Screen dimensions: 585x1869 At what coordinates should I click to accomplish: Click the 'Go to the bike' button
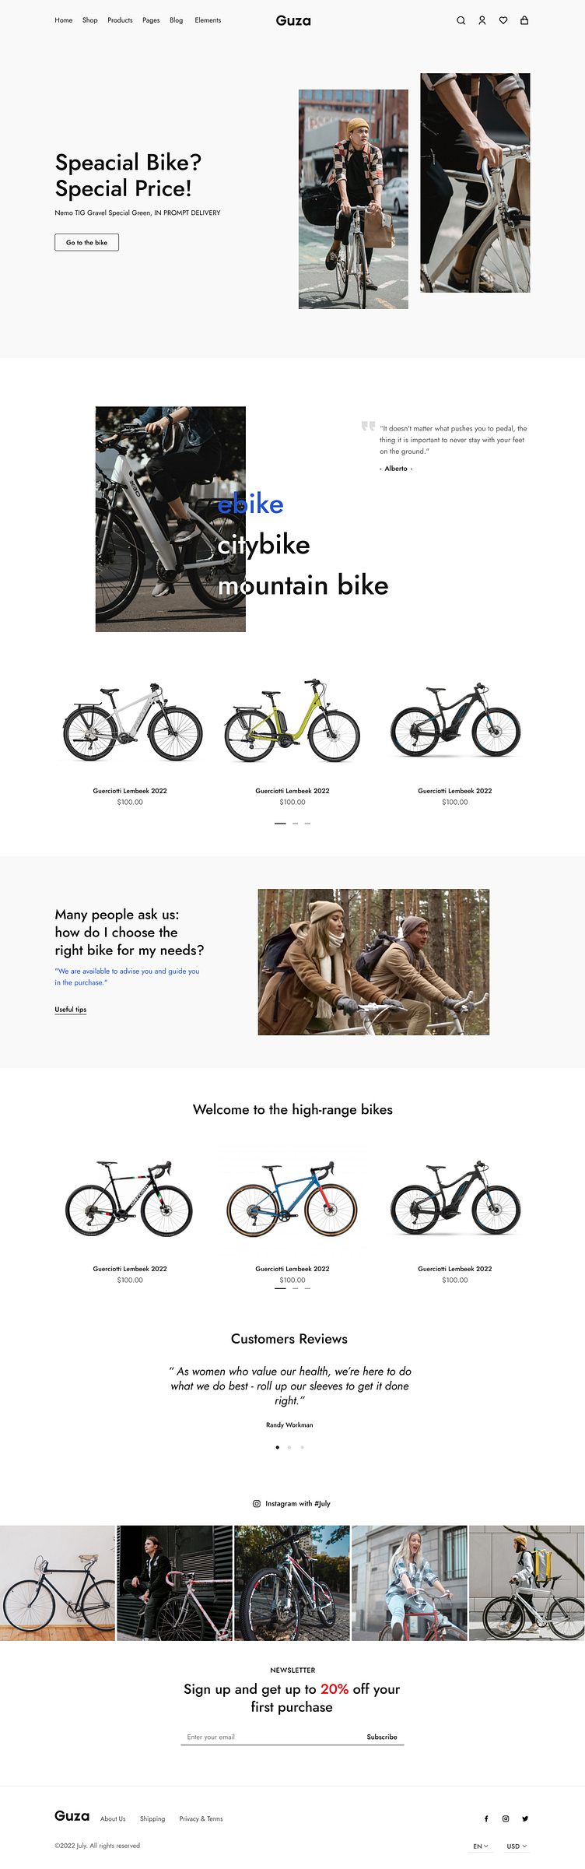click(86, 242)
